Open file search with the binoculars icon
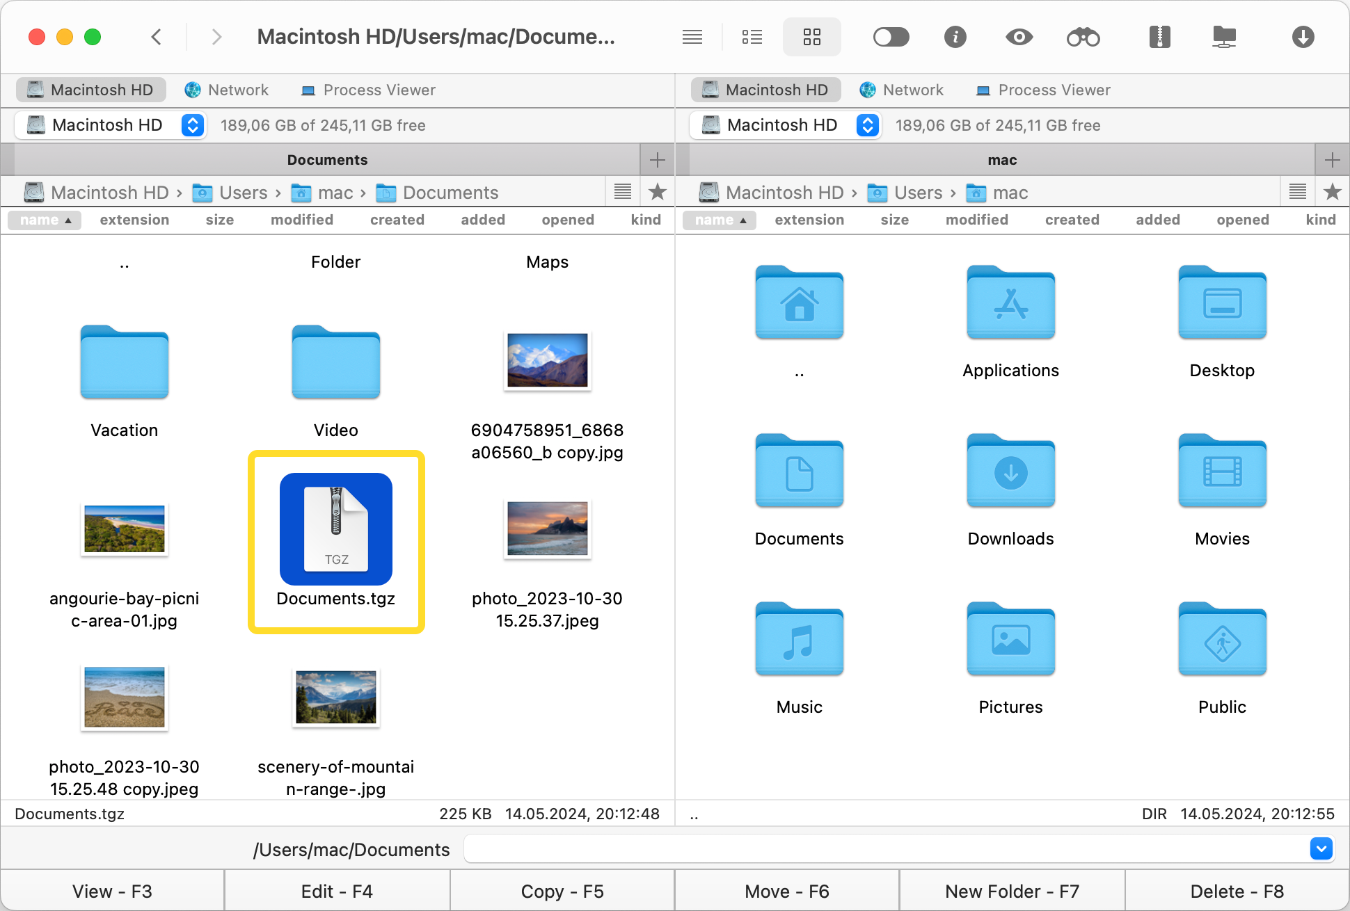This screenshot has width=1350, height=911. tap(1083, 37)
